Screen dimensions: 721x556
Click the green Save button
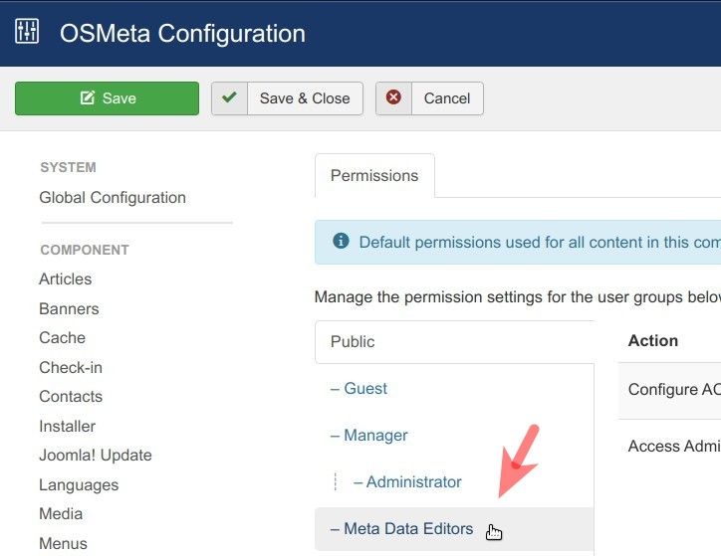coord(108,98)
